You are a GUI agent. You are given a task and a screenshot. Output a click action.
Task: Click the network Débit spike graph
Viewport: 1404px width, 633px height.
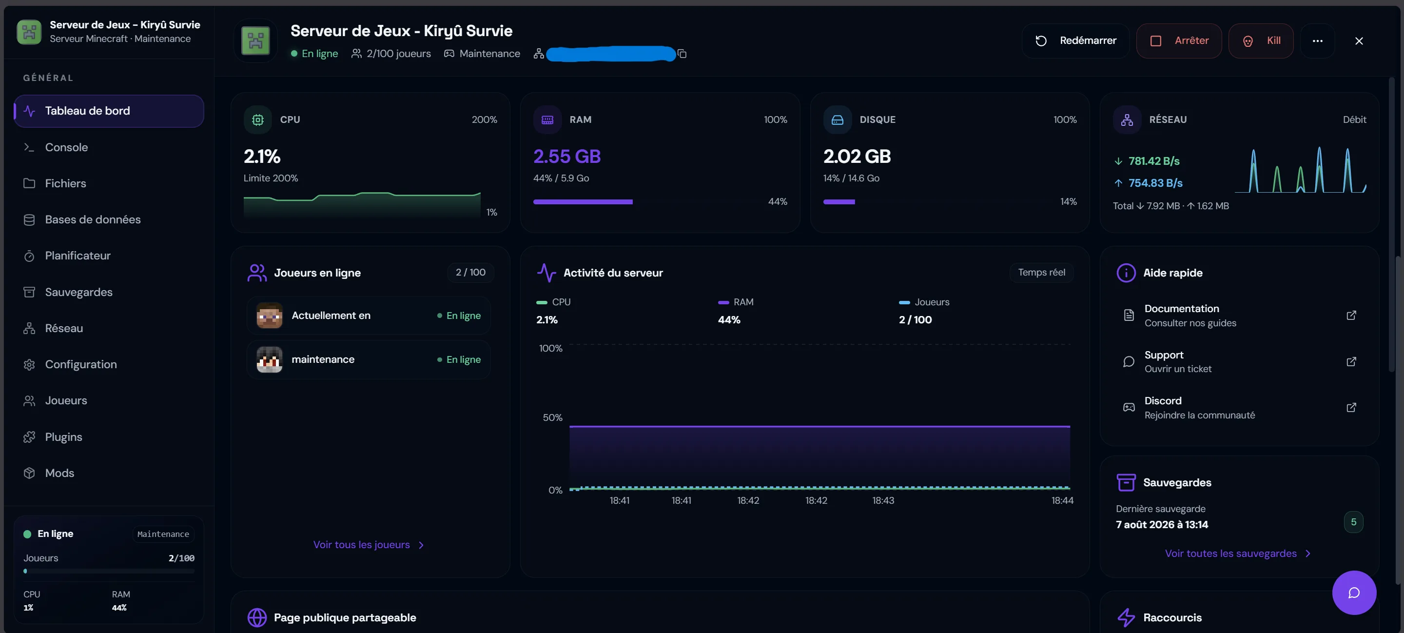click(1301, 170)
